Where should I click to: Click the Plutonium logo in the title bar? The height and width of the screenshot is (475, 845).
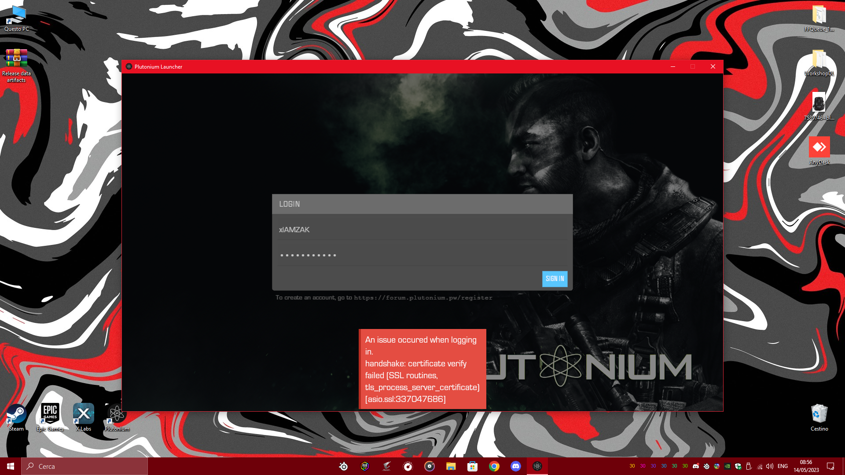click(x=129, y=66)
